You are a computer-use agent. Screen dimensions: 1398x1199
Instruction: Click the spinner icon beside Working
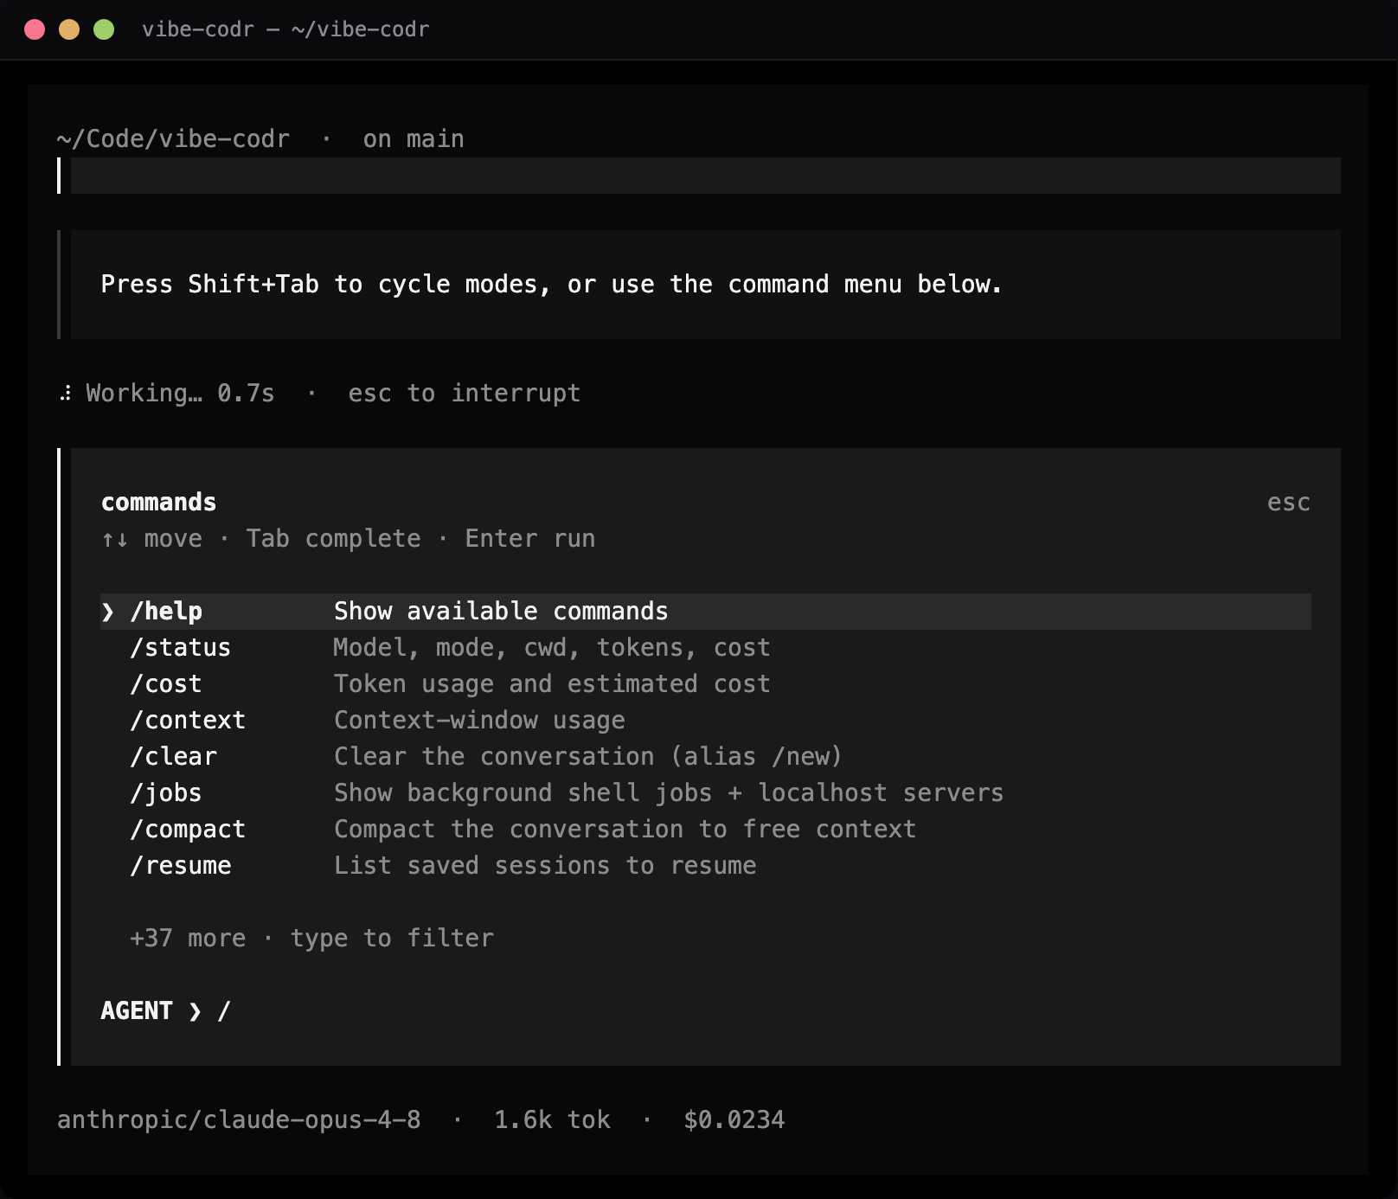click(x=66, y=394)
